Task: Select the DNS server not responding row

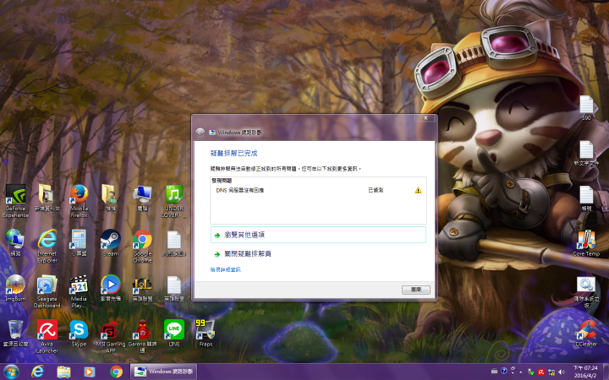Action: click(318, 190)
